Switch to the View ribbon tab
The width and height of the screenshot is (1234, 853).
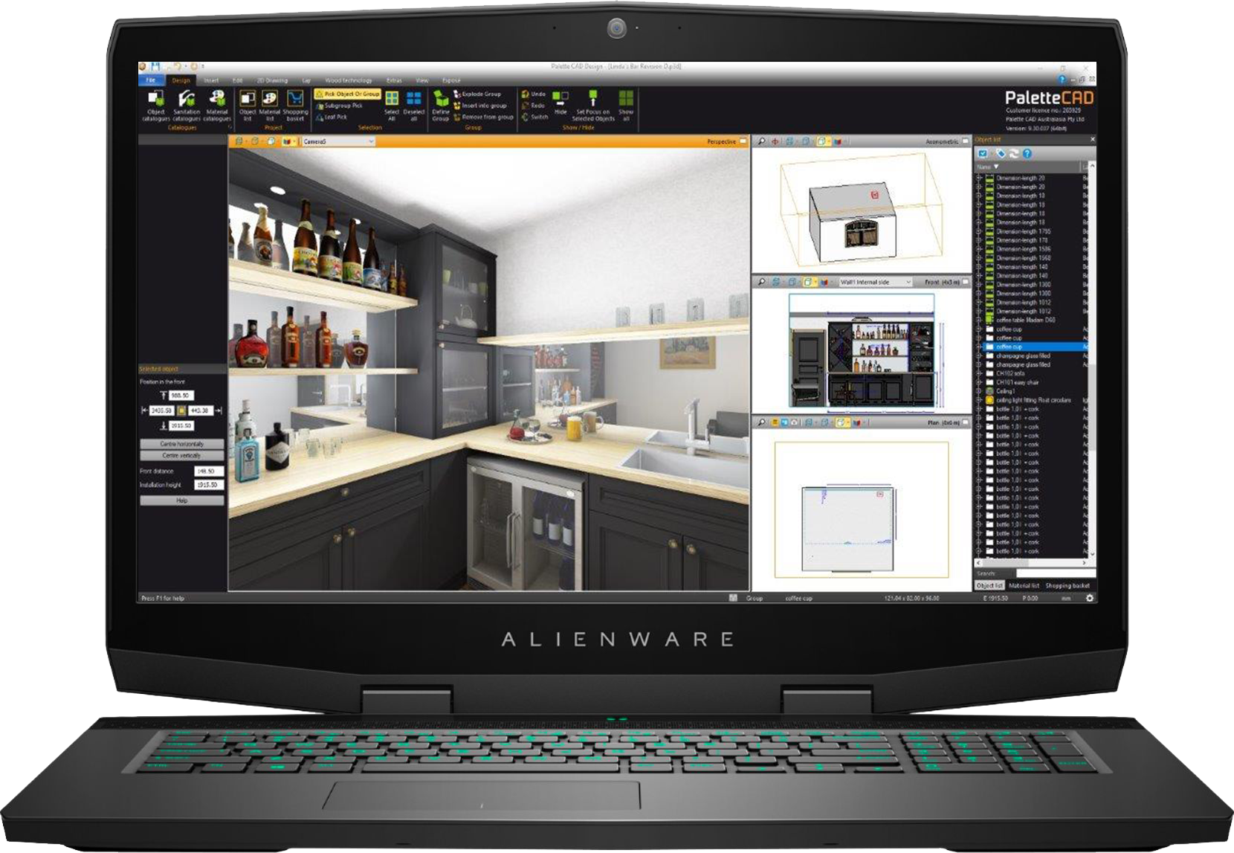pyautogui.click(x=421, y=80)
